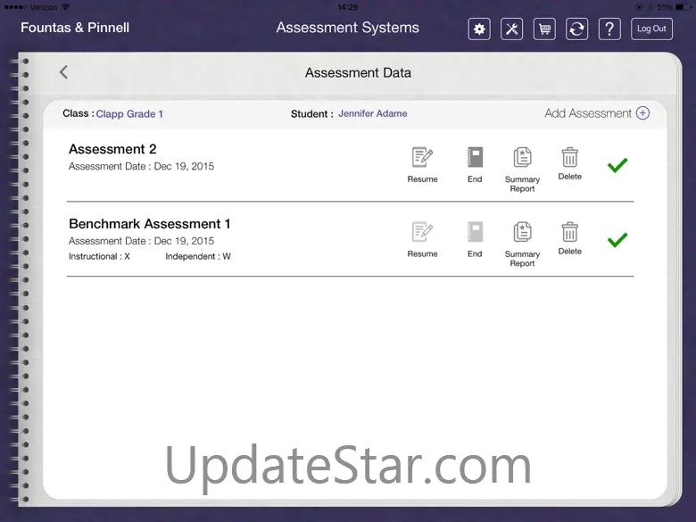Go back with the left chevron
The image size is (696, 522).
tap(64, 72)
